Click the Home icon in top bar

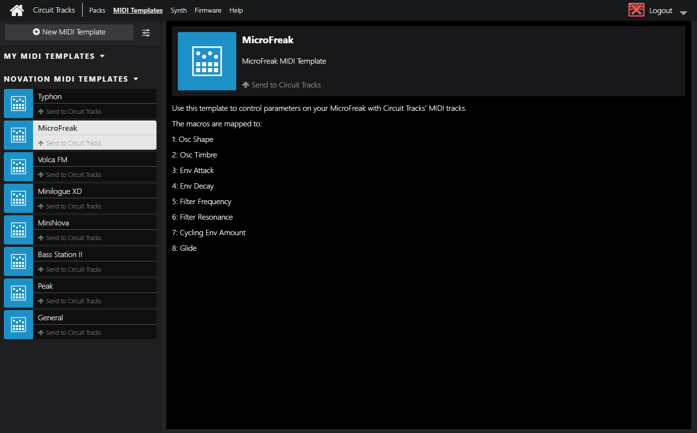(x=17, y=10)
